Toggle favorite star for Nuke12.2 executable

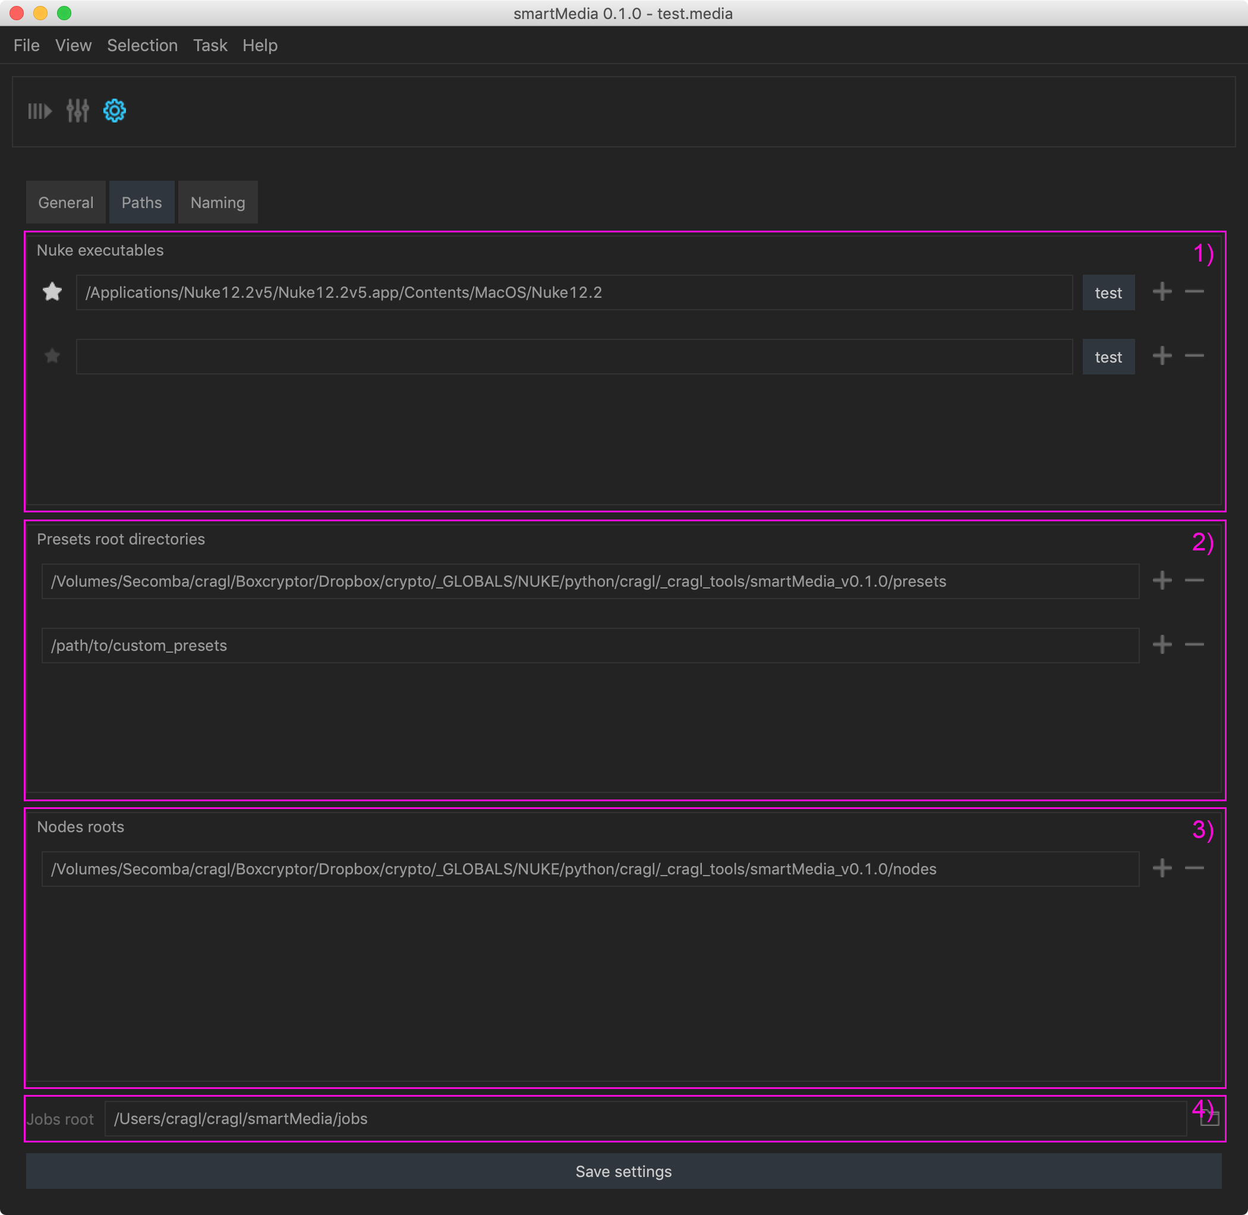[52, 292]
